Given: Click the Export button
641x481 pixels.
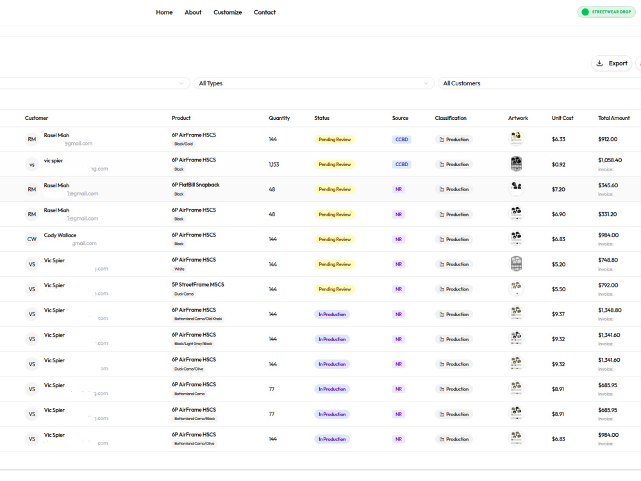Looking at the screenshot, I should pos(612,63).
